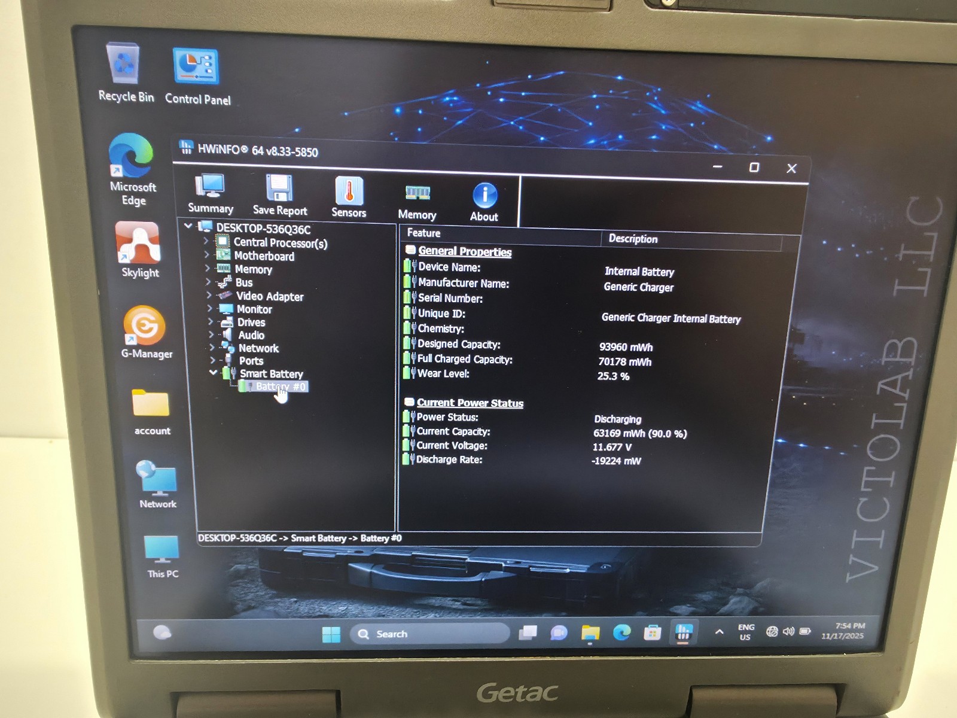Launch the Skylight desktop shortcut
The width and height of the screenshot is (957, 718).
click(x=139, y=250)
